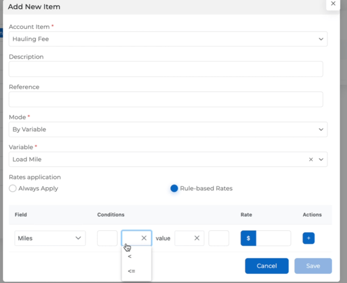Select the Rule-based Rates radio option
This screenshot has width=347, height=283.
(x=175, y=188)
